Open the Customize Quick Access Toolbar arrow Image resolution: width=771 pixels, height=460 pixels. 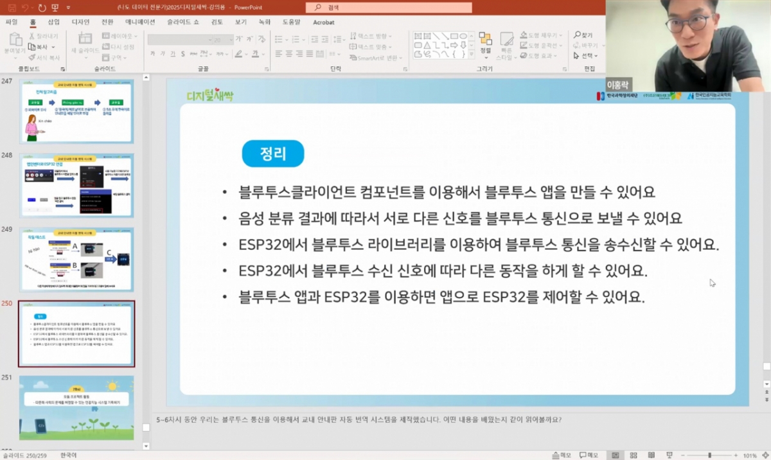click(x=68, y=8)
